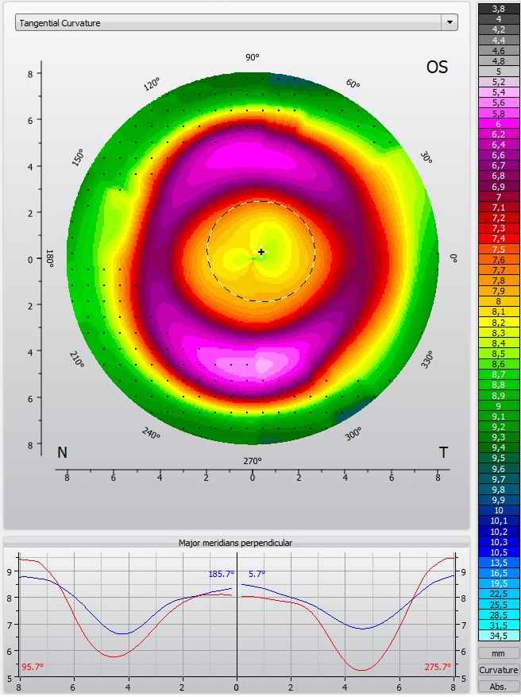Choose the 6,4 purple scale swatch

point(498,145)
